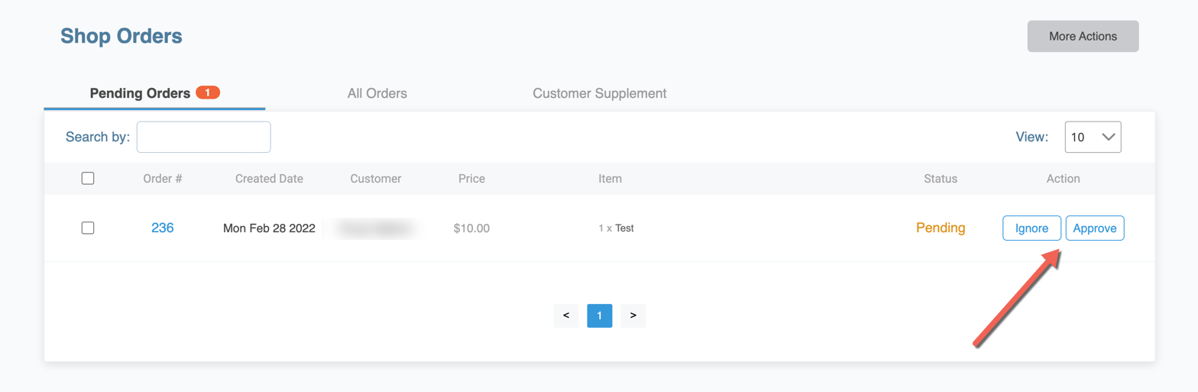Go to the next page arrow
Screen dimensions: 1198x392
click(633, 316)
